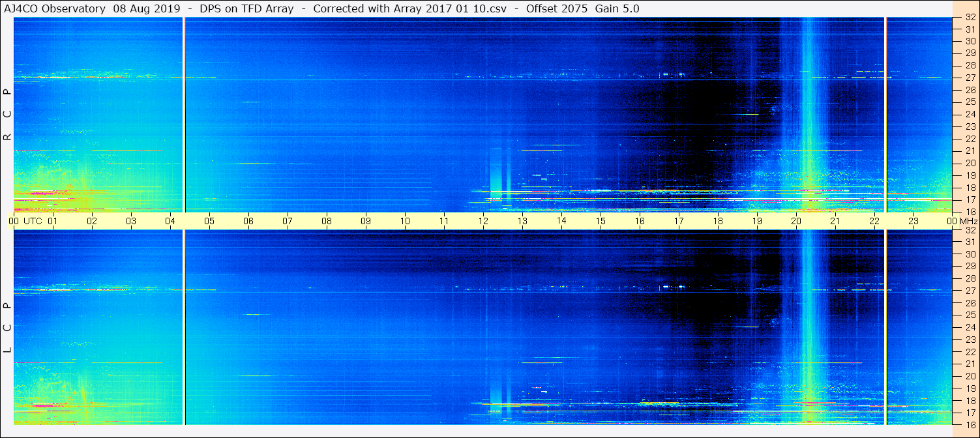The image size is (980, 438).
Task: Select 22 on the RCP frequency scale
Action: tap(970, 139)
